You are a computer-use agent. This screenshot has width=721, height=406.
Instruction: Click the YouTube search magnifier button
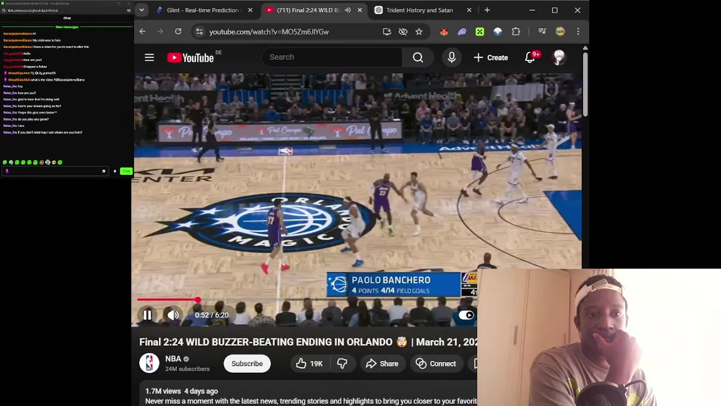[418, 57]
